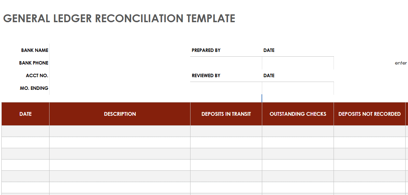Select the date field under Prepared By
The height and width of the screenshot is (195, 408).
pyautogui.click(x=298, y=63)
